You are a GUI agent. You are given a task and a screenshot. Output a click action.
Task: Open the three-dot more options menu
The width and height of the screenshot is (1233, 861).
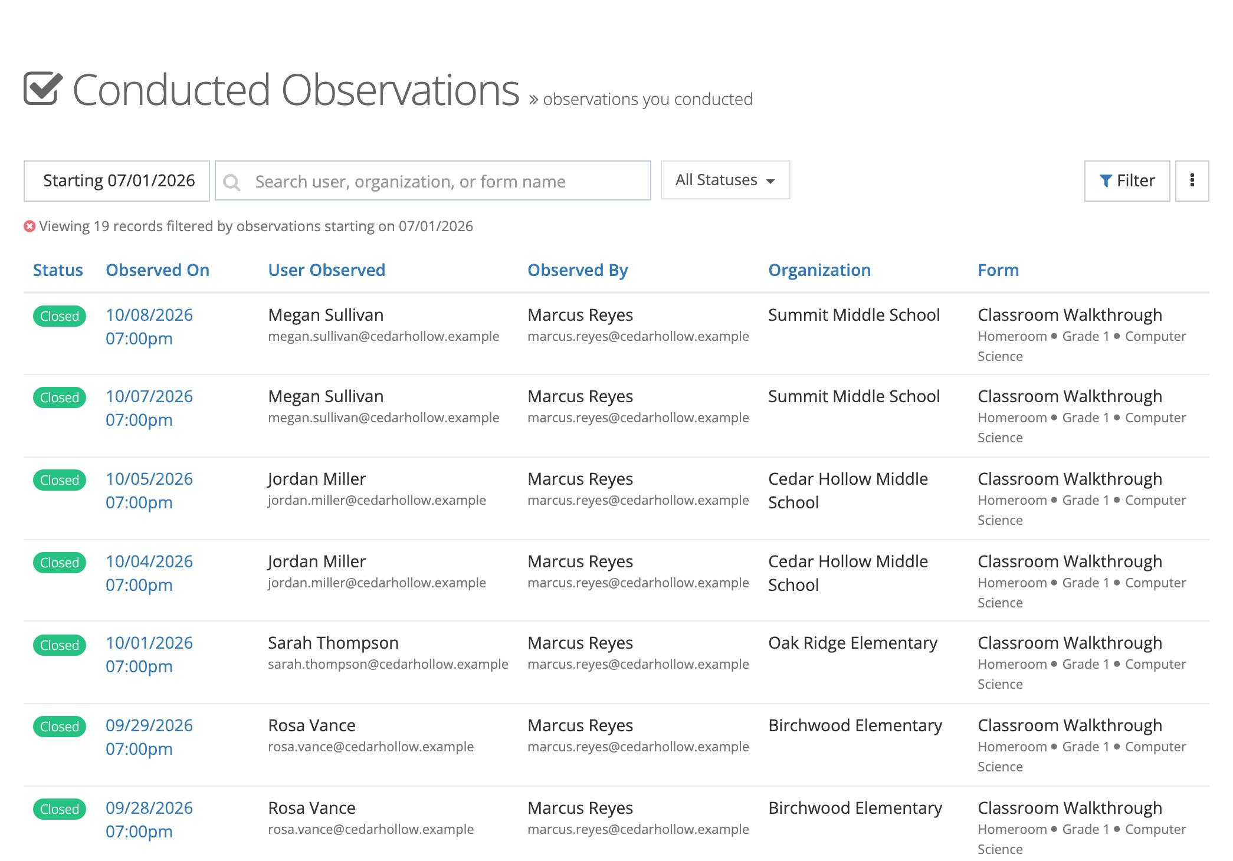click(x=1192, y=181)
